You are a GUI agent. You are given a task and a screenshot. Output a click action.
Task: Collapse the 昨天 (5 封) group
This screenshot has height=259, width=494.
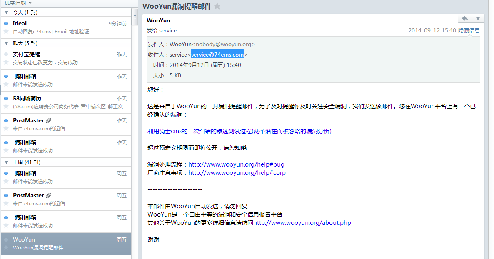coord(6,43)
